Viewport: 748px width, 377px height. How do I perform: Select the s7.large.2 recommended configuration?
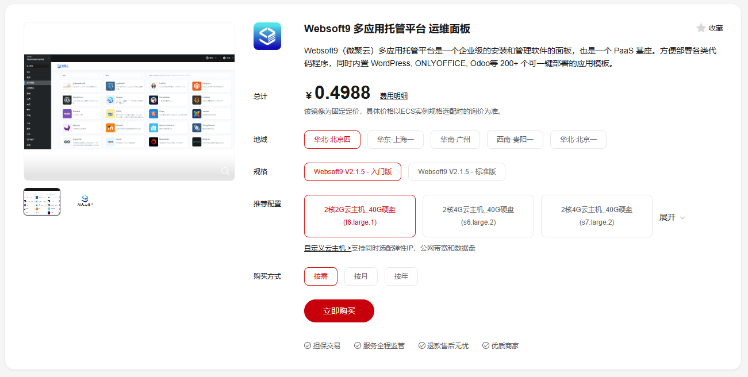tap(596, 216)
